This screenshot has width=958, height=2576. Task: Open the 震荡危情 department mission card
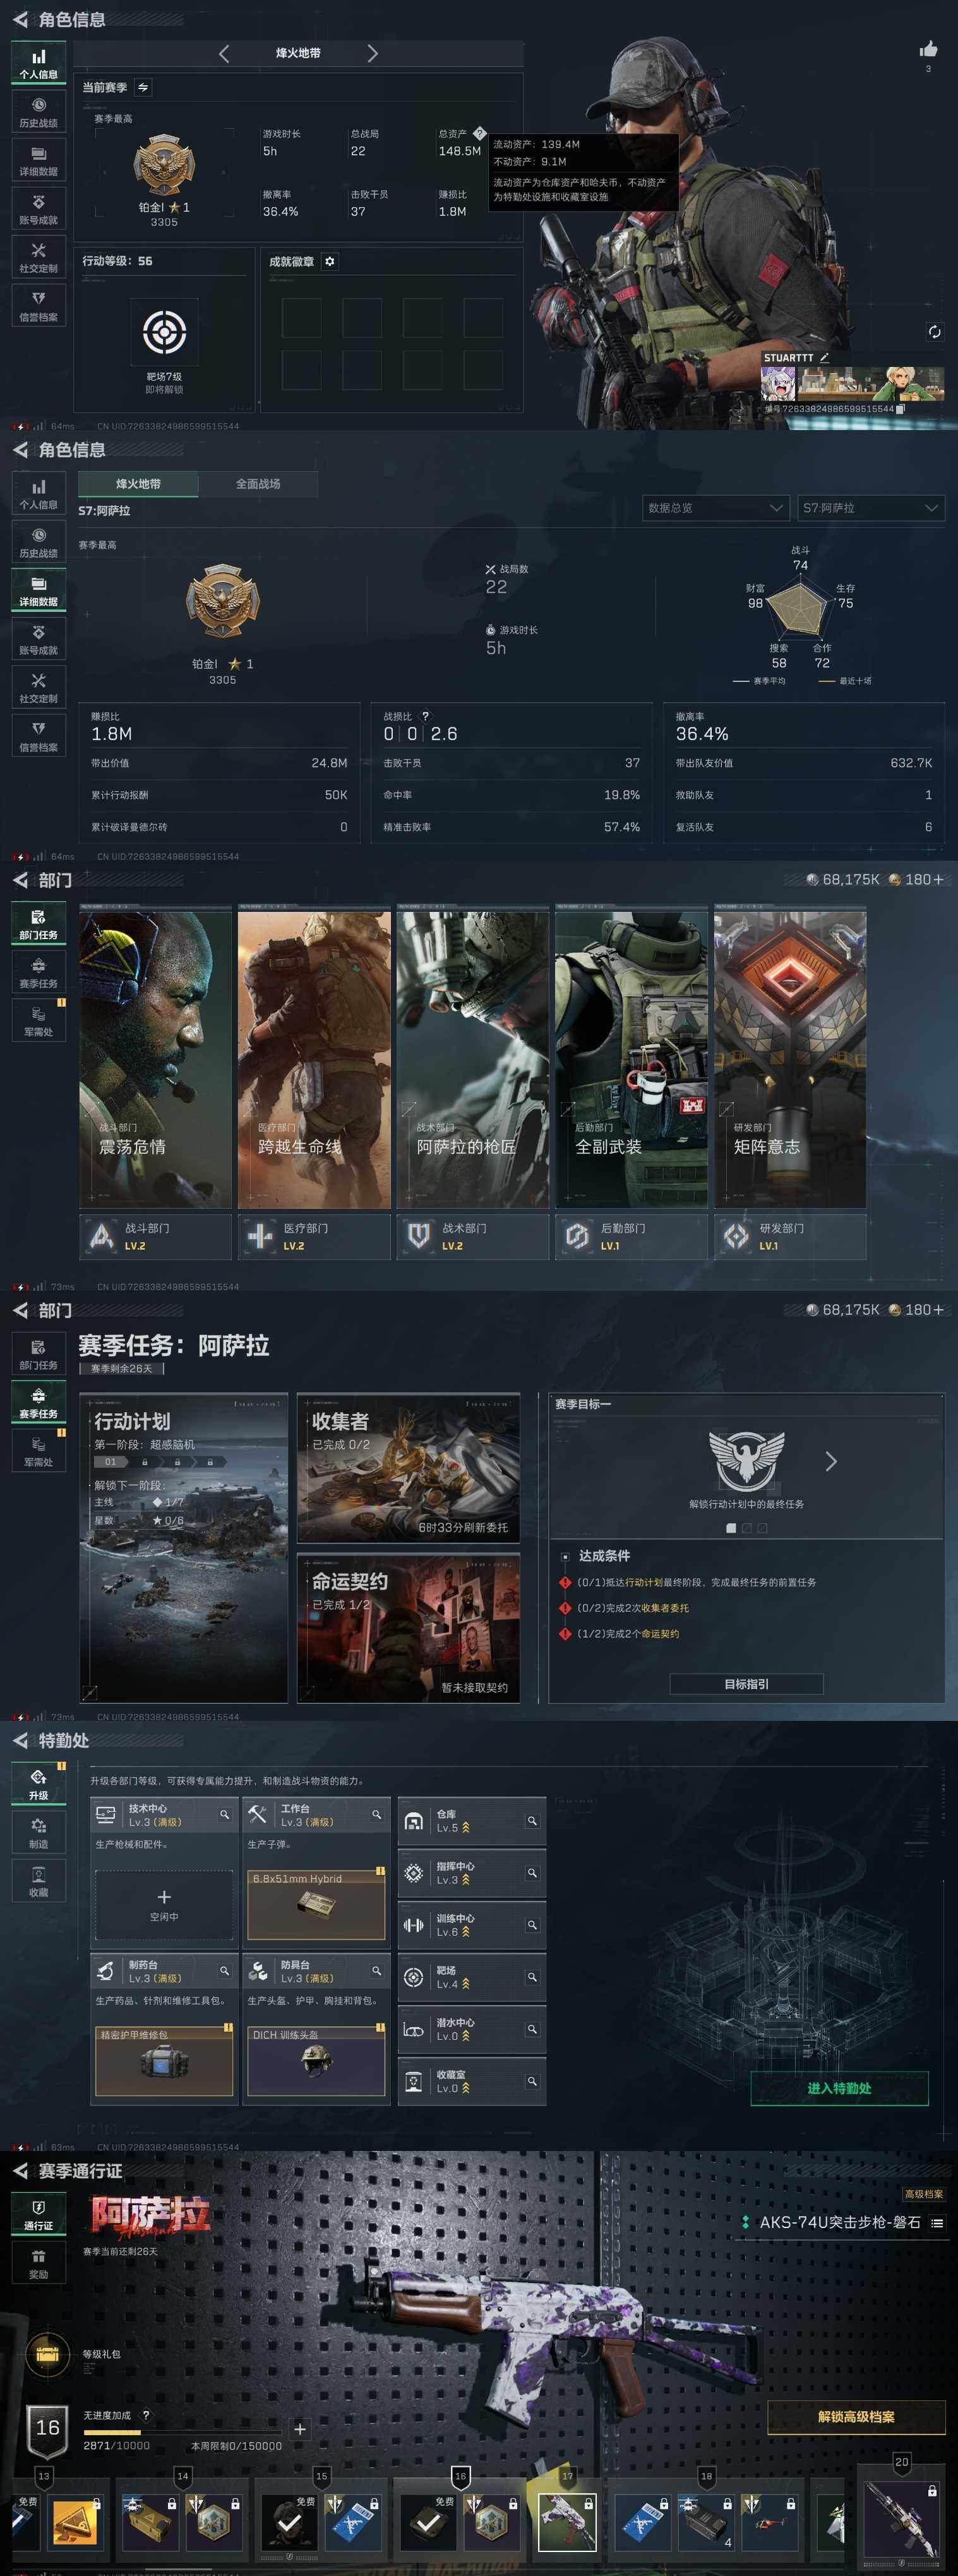pyautogui.click(x=155, y=1059)
